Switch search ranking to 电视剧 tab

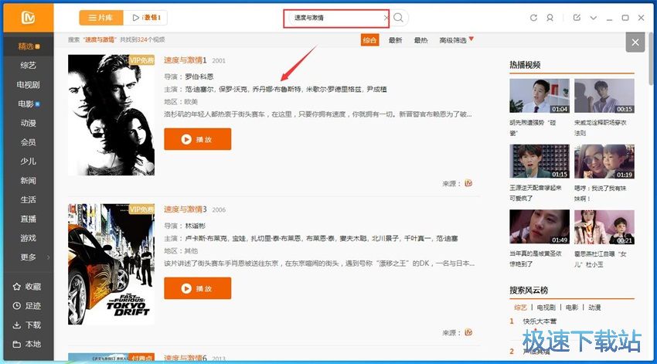point(546,308)
